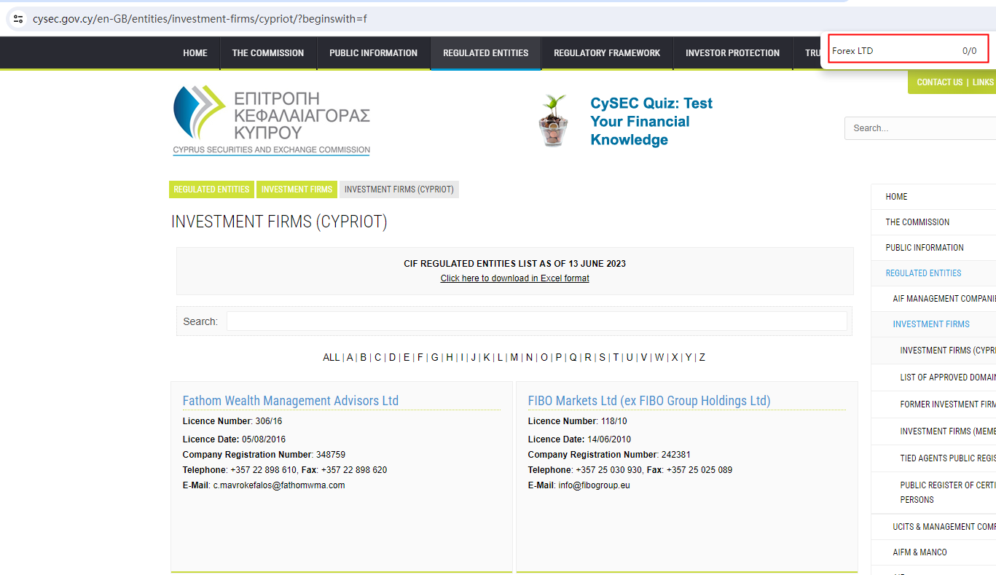Click the site info icon in address bar
The width and height of the screenshot is (996, 575).
tap(18, 19)
